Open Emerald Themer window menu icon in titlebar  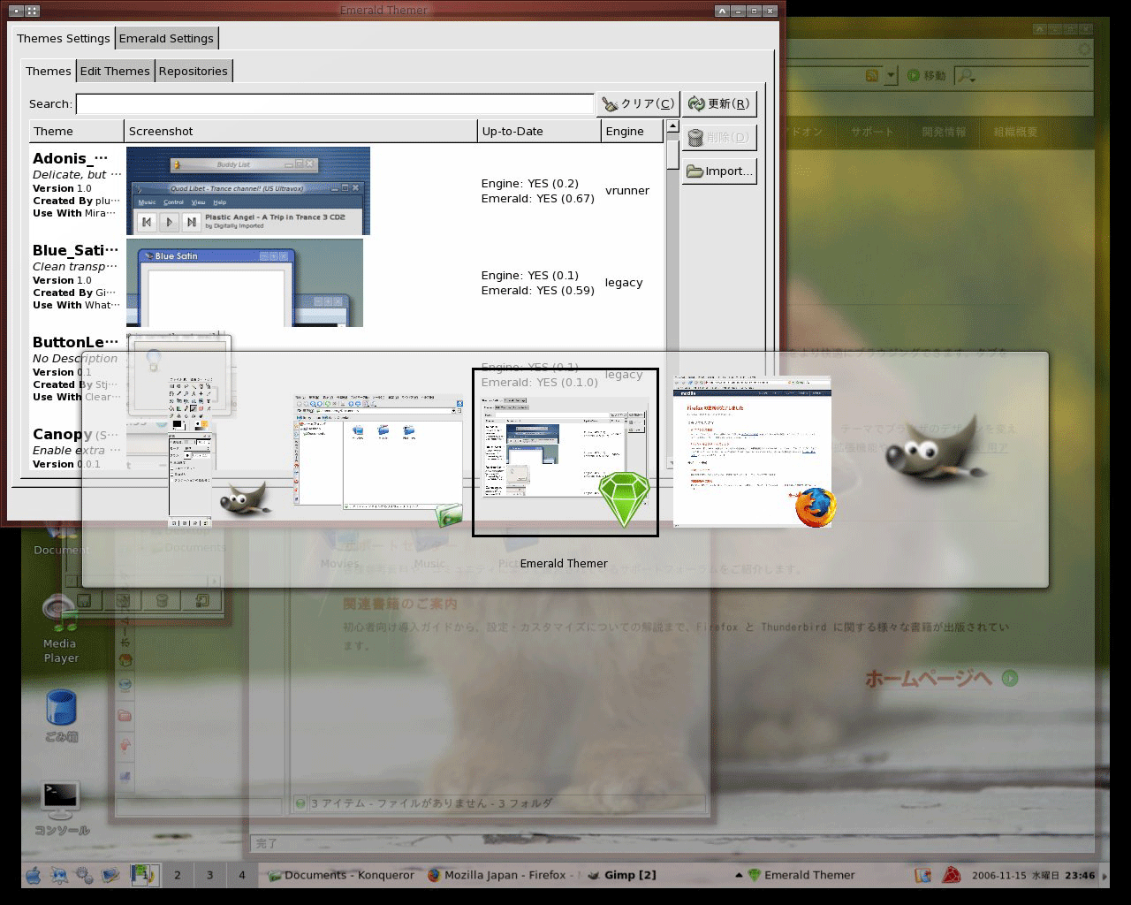click(x=17, y=11)
